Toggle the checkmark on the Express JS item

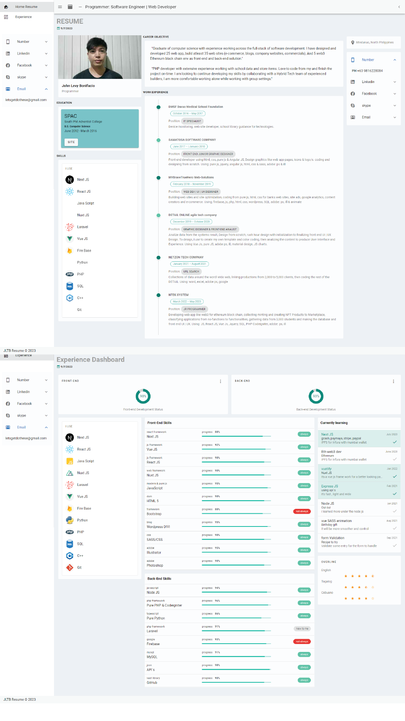394,494
